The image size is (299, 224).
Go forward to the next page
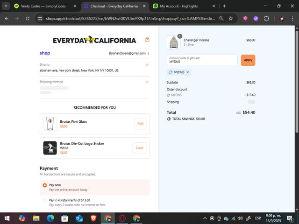(x=17, y=19)
